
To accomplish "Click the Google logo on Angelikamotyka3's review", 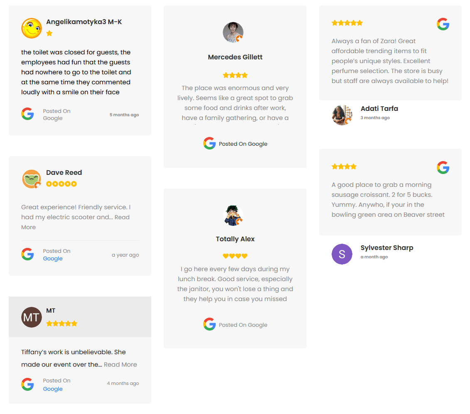I will [x=27, y=114].
